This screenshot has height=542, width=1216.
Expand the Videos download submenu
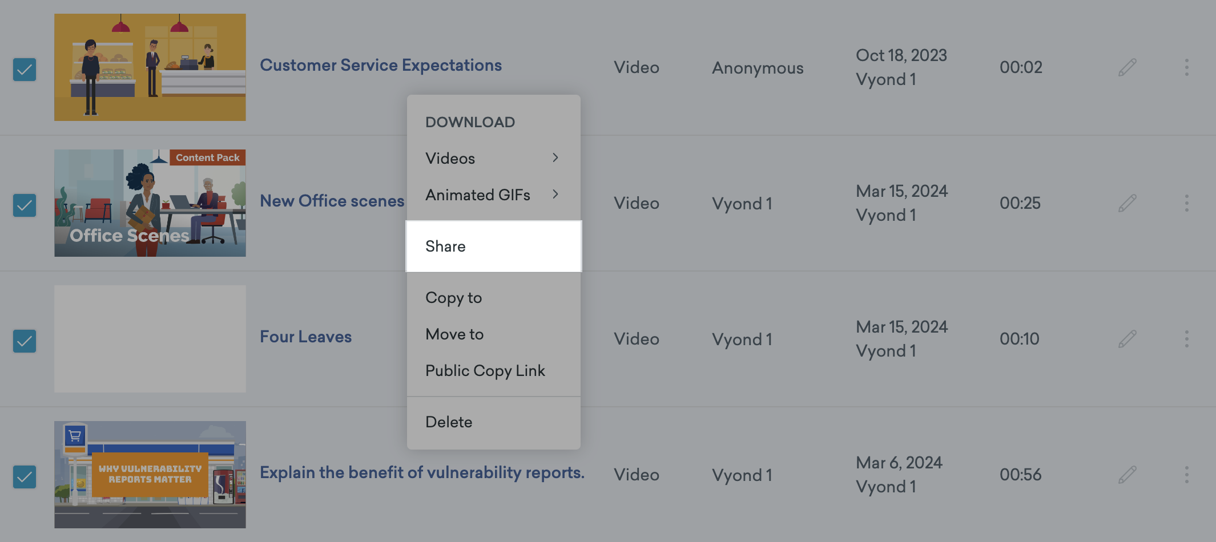pos(493,158)
